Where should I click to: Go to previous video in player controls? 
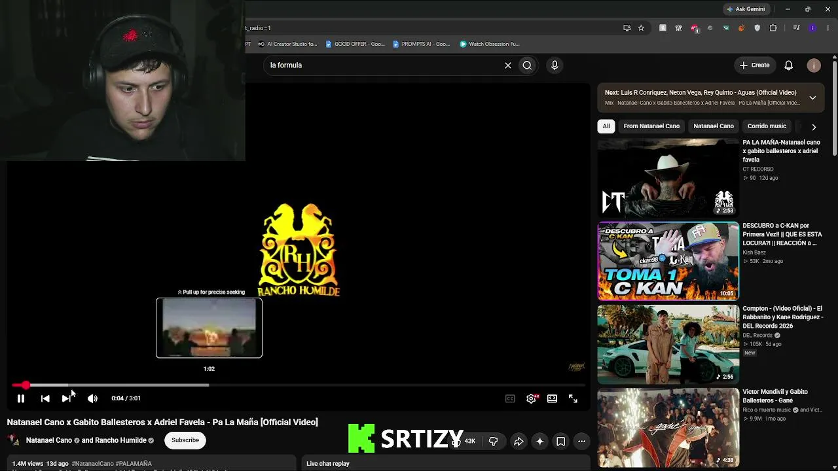[45, 398]
